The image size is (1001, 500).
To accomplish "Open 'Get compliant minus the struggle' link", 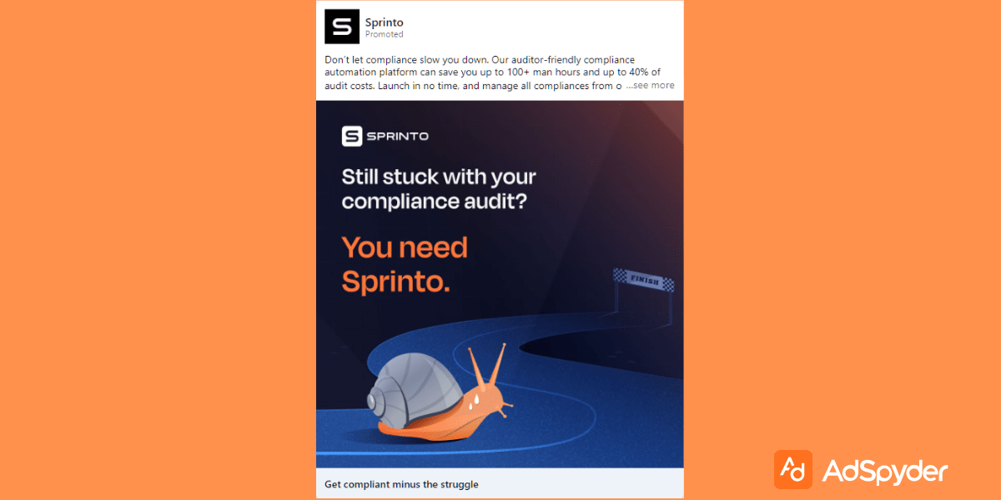I will point(401,484).
